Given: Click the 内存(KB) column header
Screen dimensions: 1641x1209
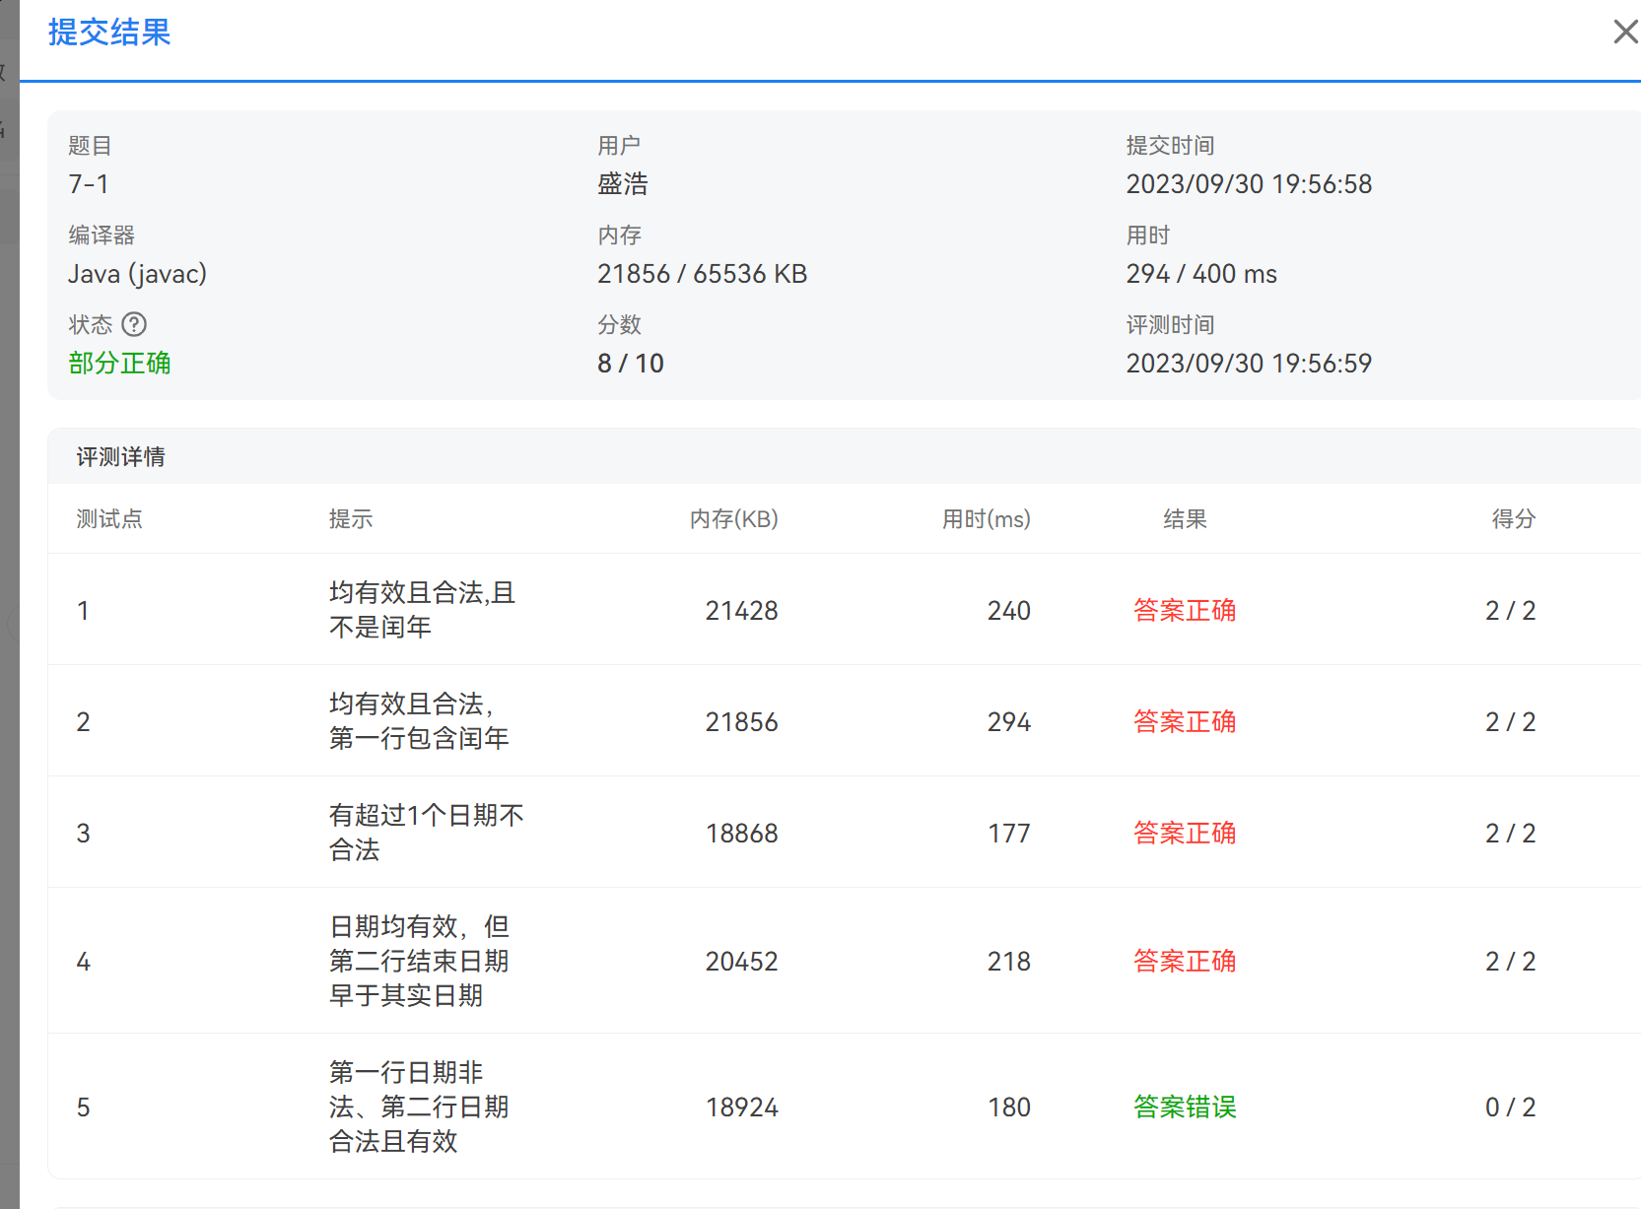Looking at the screenshot, I should 733,519.
